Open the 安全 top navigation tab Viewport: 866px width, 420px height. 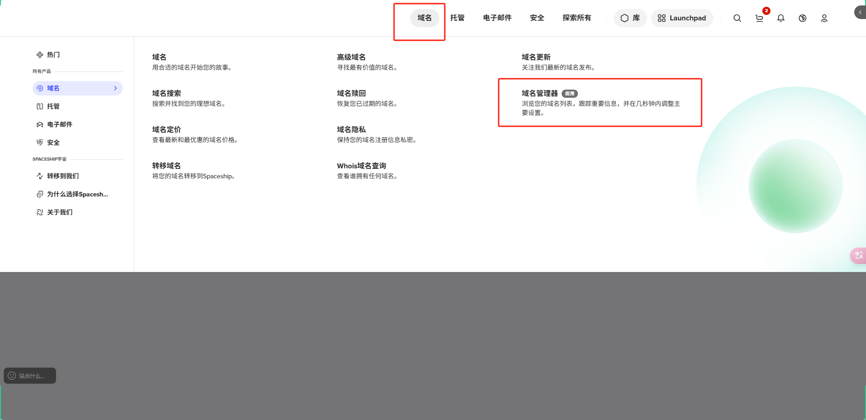537,18
